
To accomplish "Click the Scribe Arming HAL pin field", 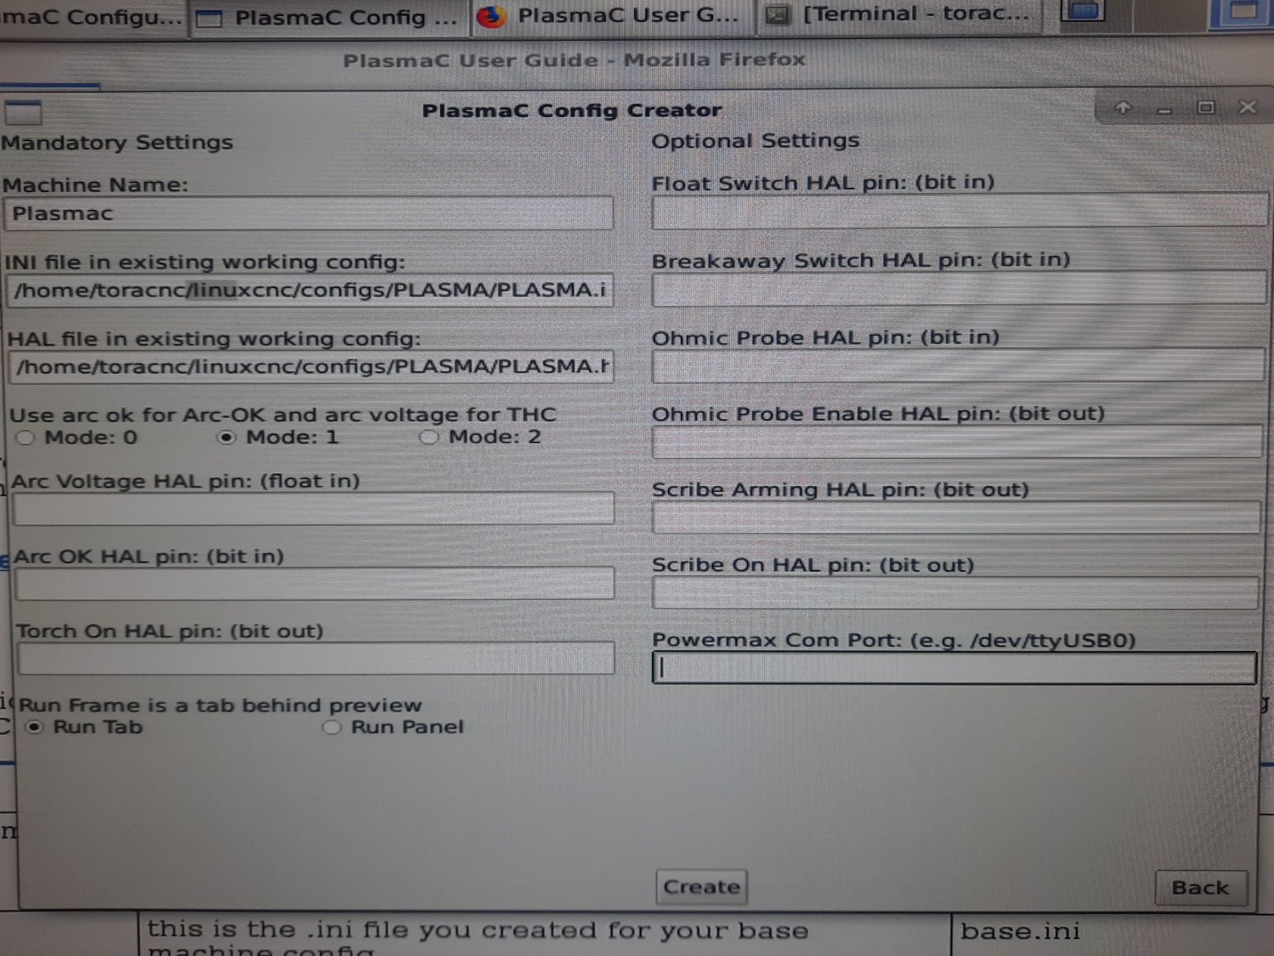I will coord(956,518).
